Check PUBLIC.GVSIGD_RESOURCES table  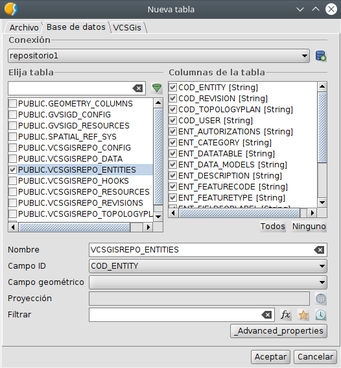(x=13, y=125)
